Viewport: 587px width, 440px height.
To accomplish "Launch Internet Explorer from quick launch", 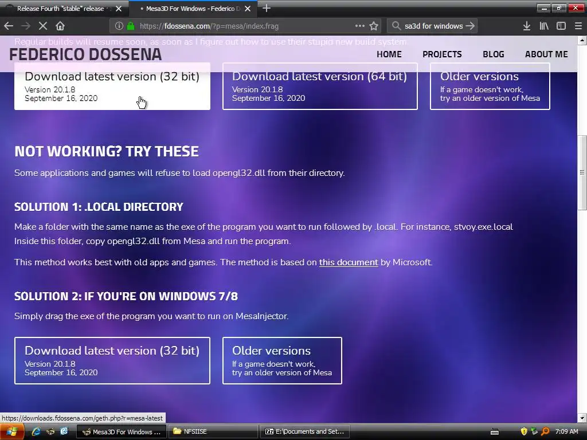I will point(36,431).
